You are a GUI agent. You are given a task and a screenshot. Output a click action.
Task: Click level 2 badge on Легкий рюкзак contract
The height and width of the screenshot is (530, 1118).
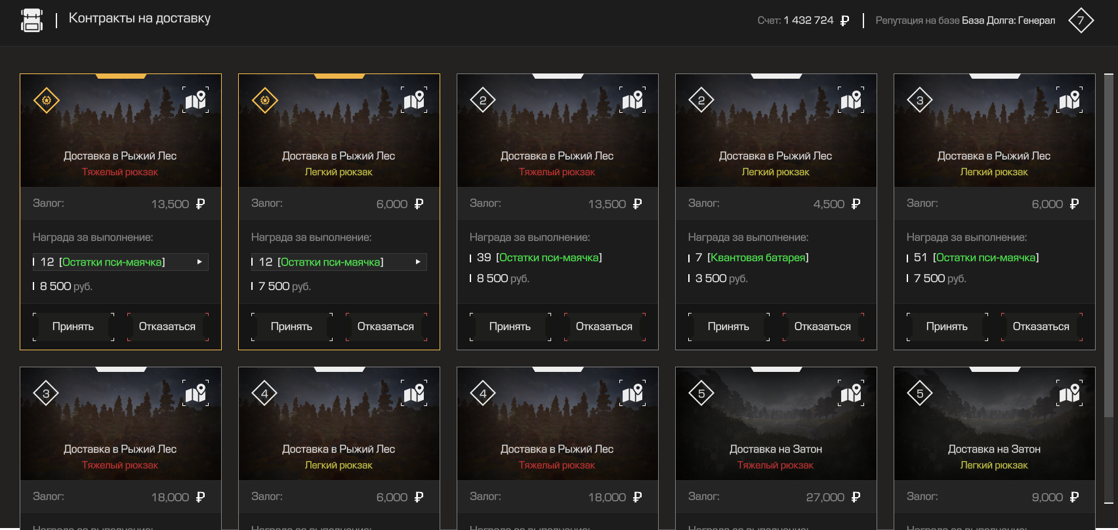(701, 100)
